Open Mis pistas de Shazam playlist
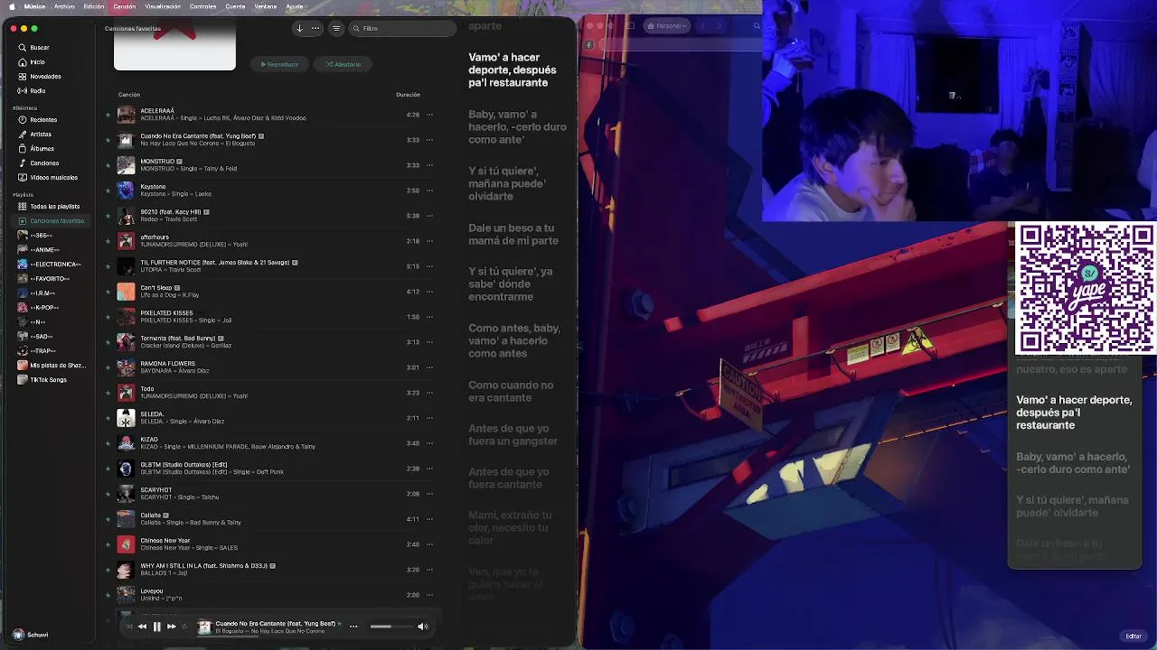Image resolution: width=1157 pixels, height=650 pixels. coord(52,366)
